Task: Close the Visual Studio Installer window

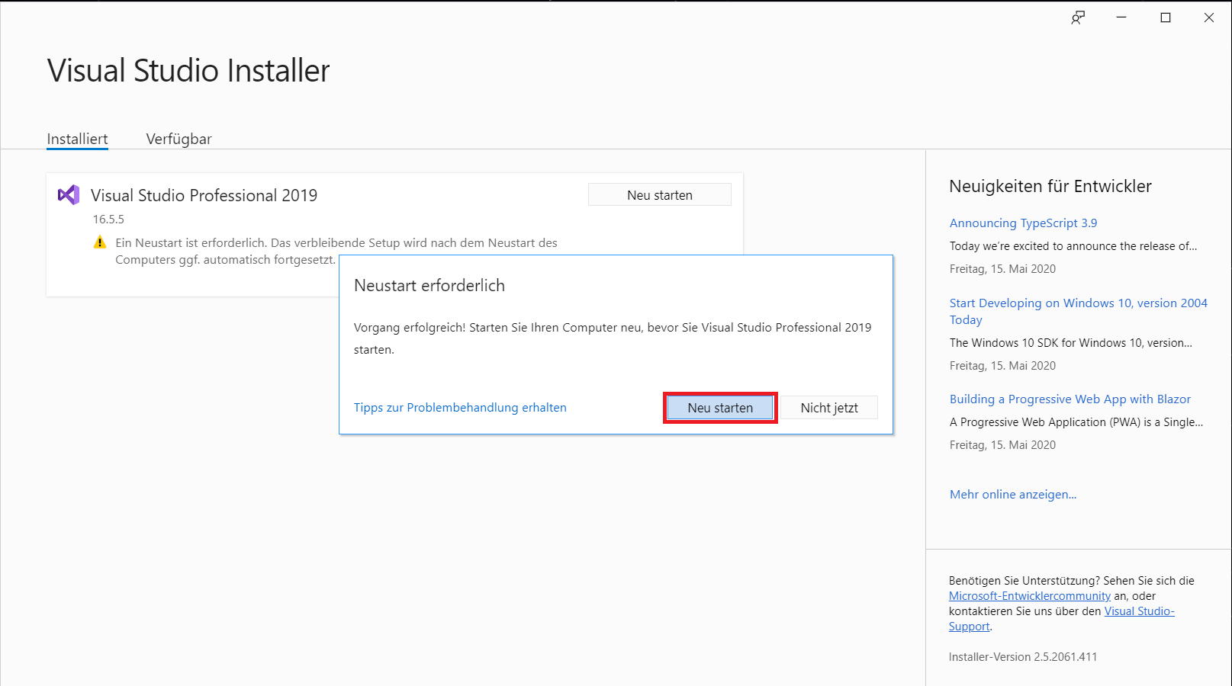Action: 1209,18
